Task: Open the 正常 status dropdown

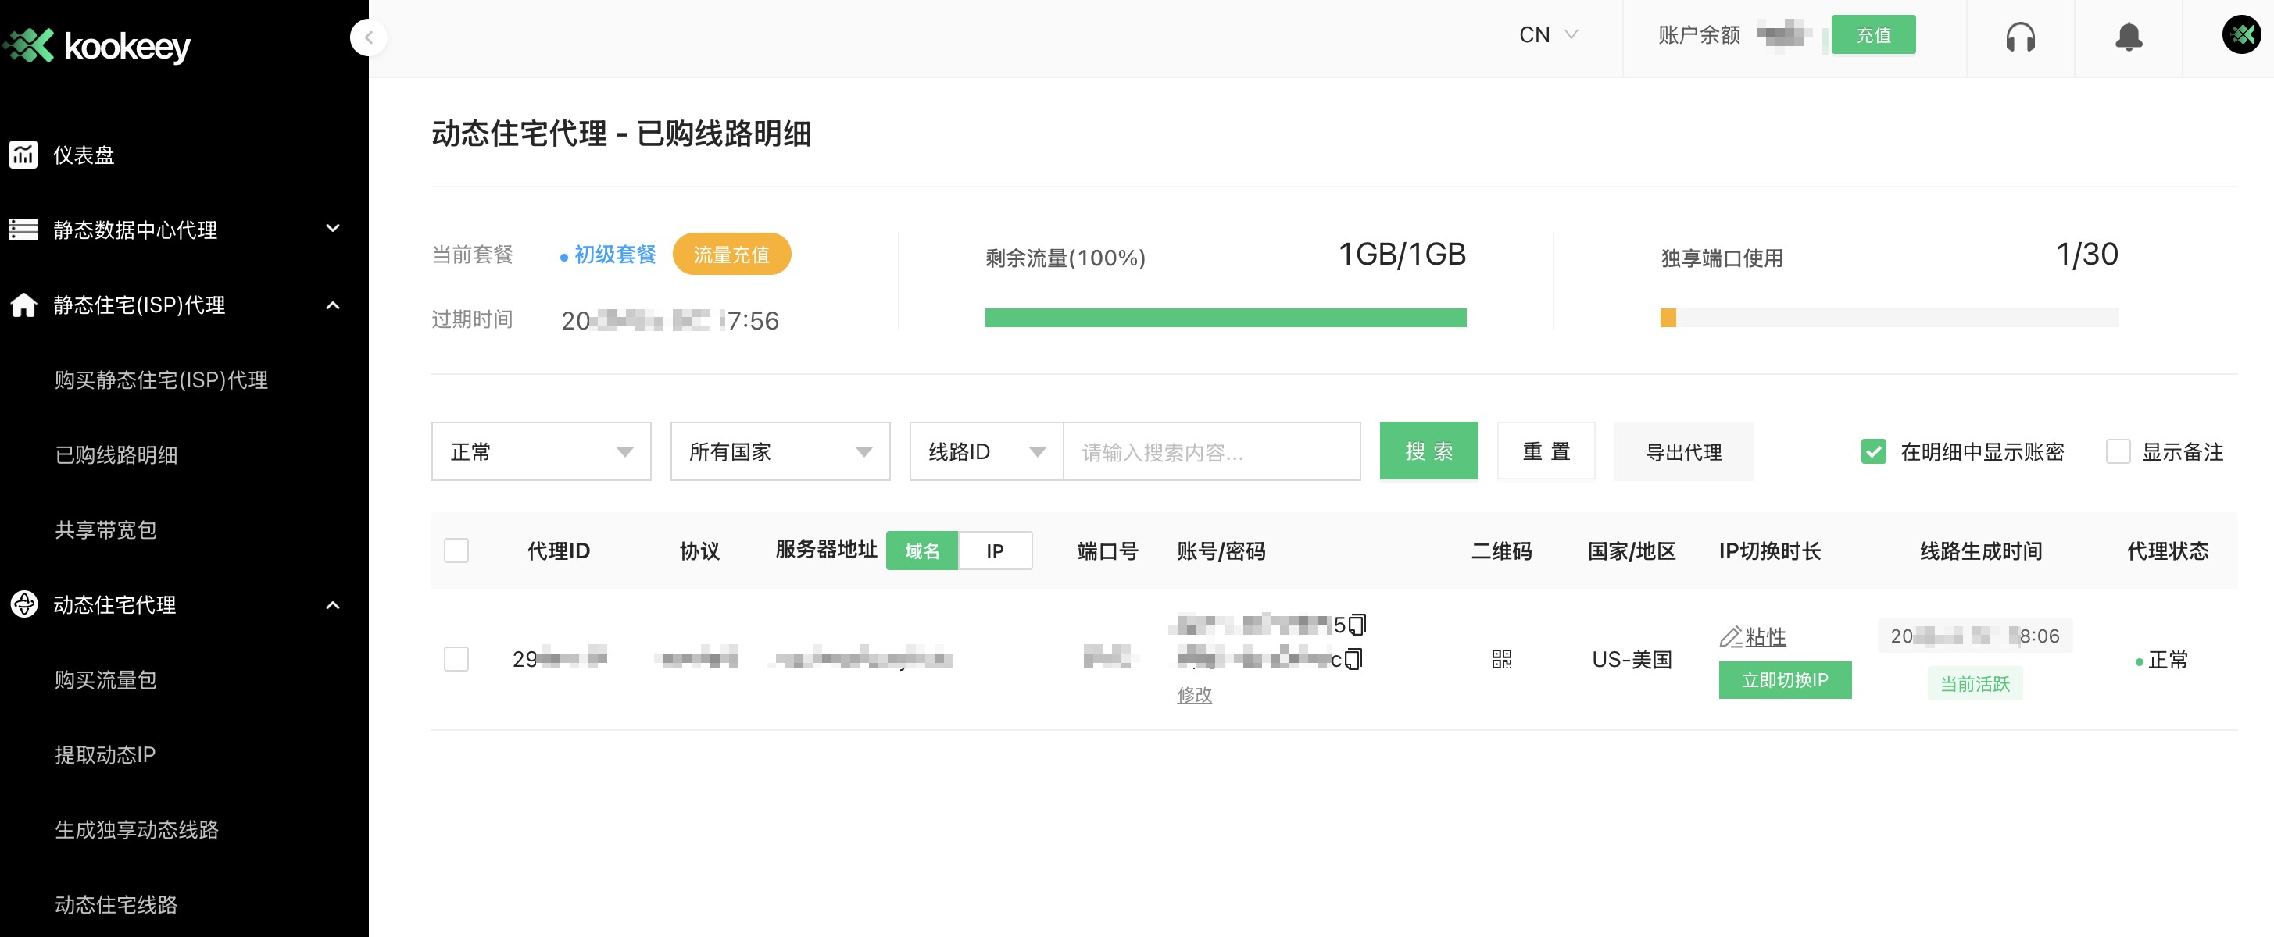Action: tap(541, 452)
